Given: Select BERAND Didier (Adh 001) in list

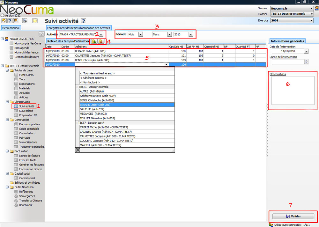Looking at the screenshot, I should (x=127, y=105).
